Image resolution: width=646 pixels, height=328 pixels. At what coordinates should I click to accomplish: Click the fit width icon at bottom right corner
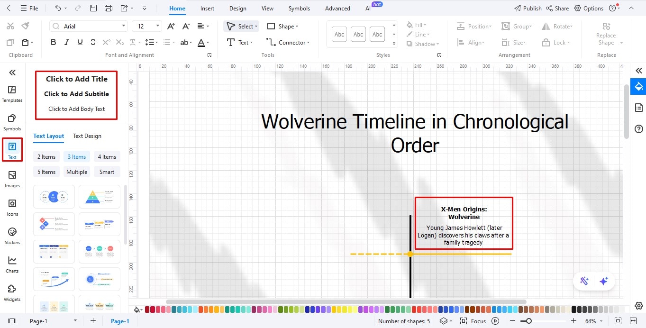tap(633, 321)
